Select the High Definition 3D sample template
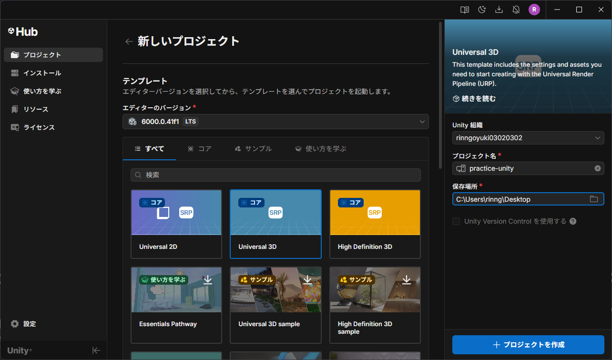This screenshot has width=612, height=360. pos(375,305)
